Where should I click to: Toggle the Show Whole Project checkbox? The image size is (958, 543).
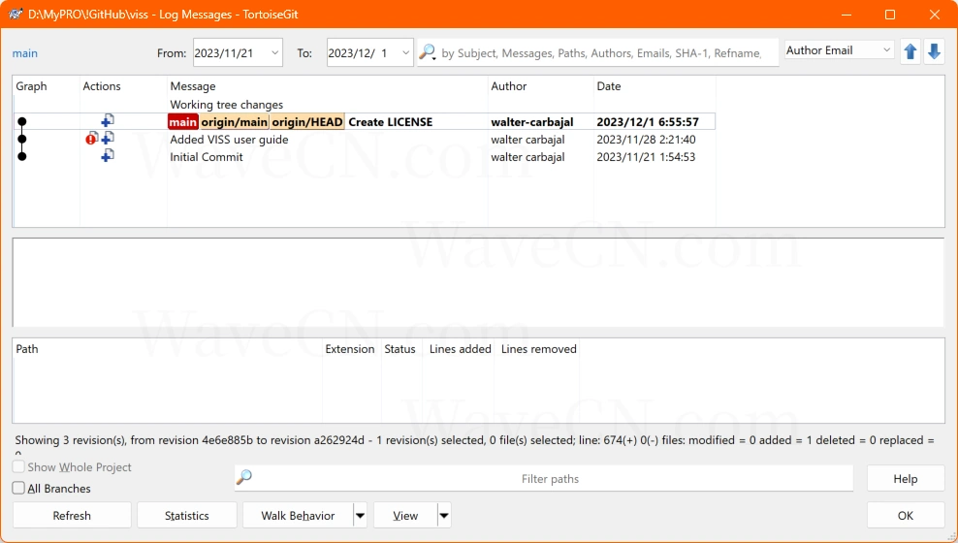[19, 466]
